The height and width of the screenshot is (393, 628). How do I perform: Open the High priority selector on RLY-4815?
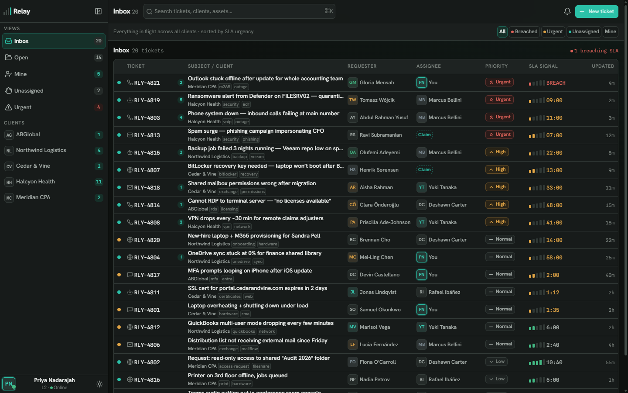point(497,152)
